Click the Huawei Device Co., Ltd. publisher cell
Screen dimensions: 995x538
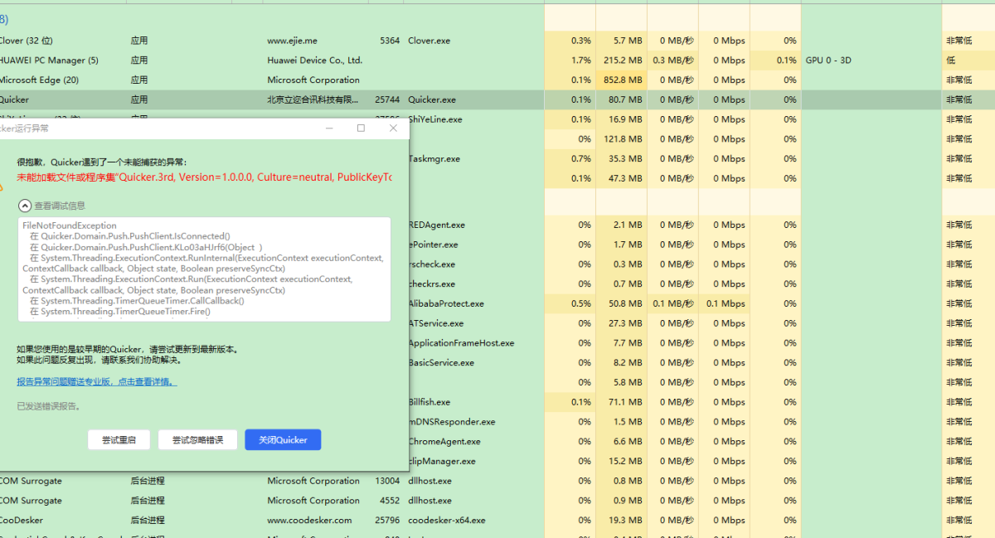coord(314,61)
